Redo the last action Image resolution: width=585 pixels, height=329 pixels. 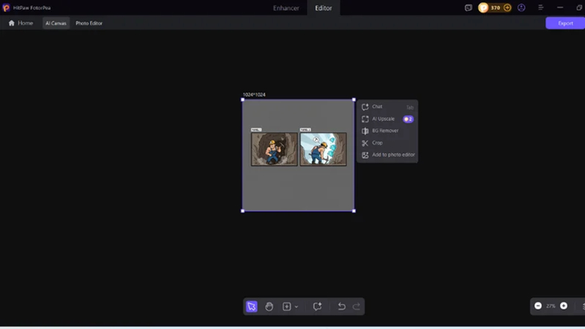(x=357, y=306)
